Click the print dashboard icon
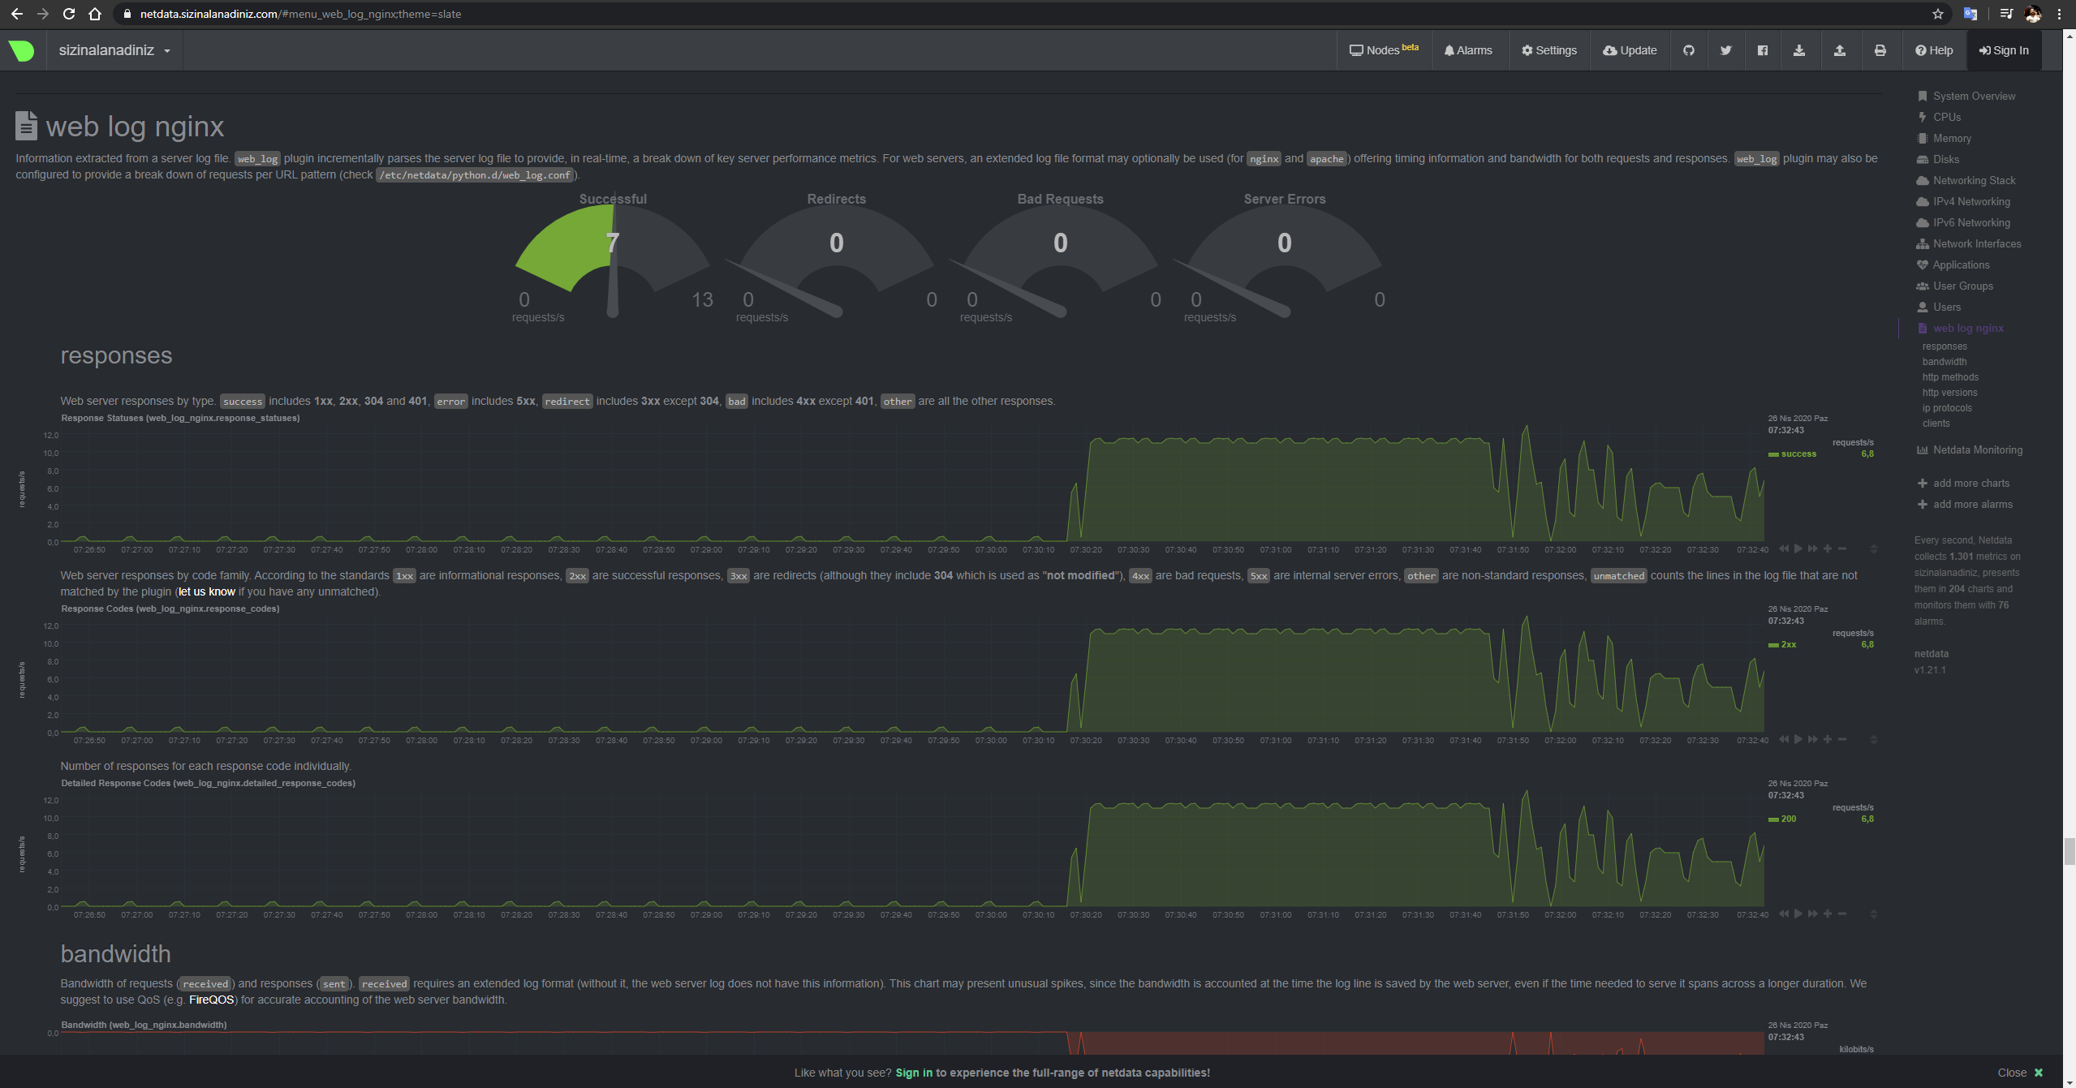The image size is (2076, 1088). tap(1880, 50)
